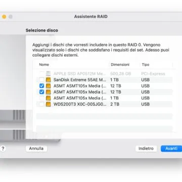Select the row text WDS200T3 X0C-00SJG0...
This screenshot has width=182, height=182.
pyautogui.click(x=80, y=104)
